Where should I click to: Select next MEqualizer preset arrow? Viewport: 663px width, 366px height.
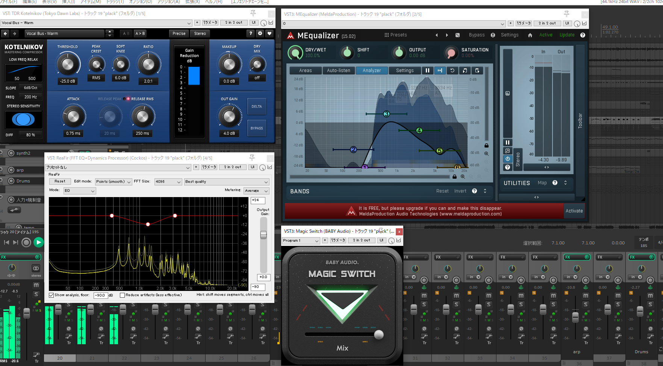pyautogui.click(x=447, y=35)
